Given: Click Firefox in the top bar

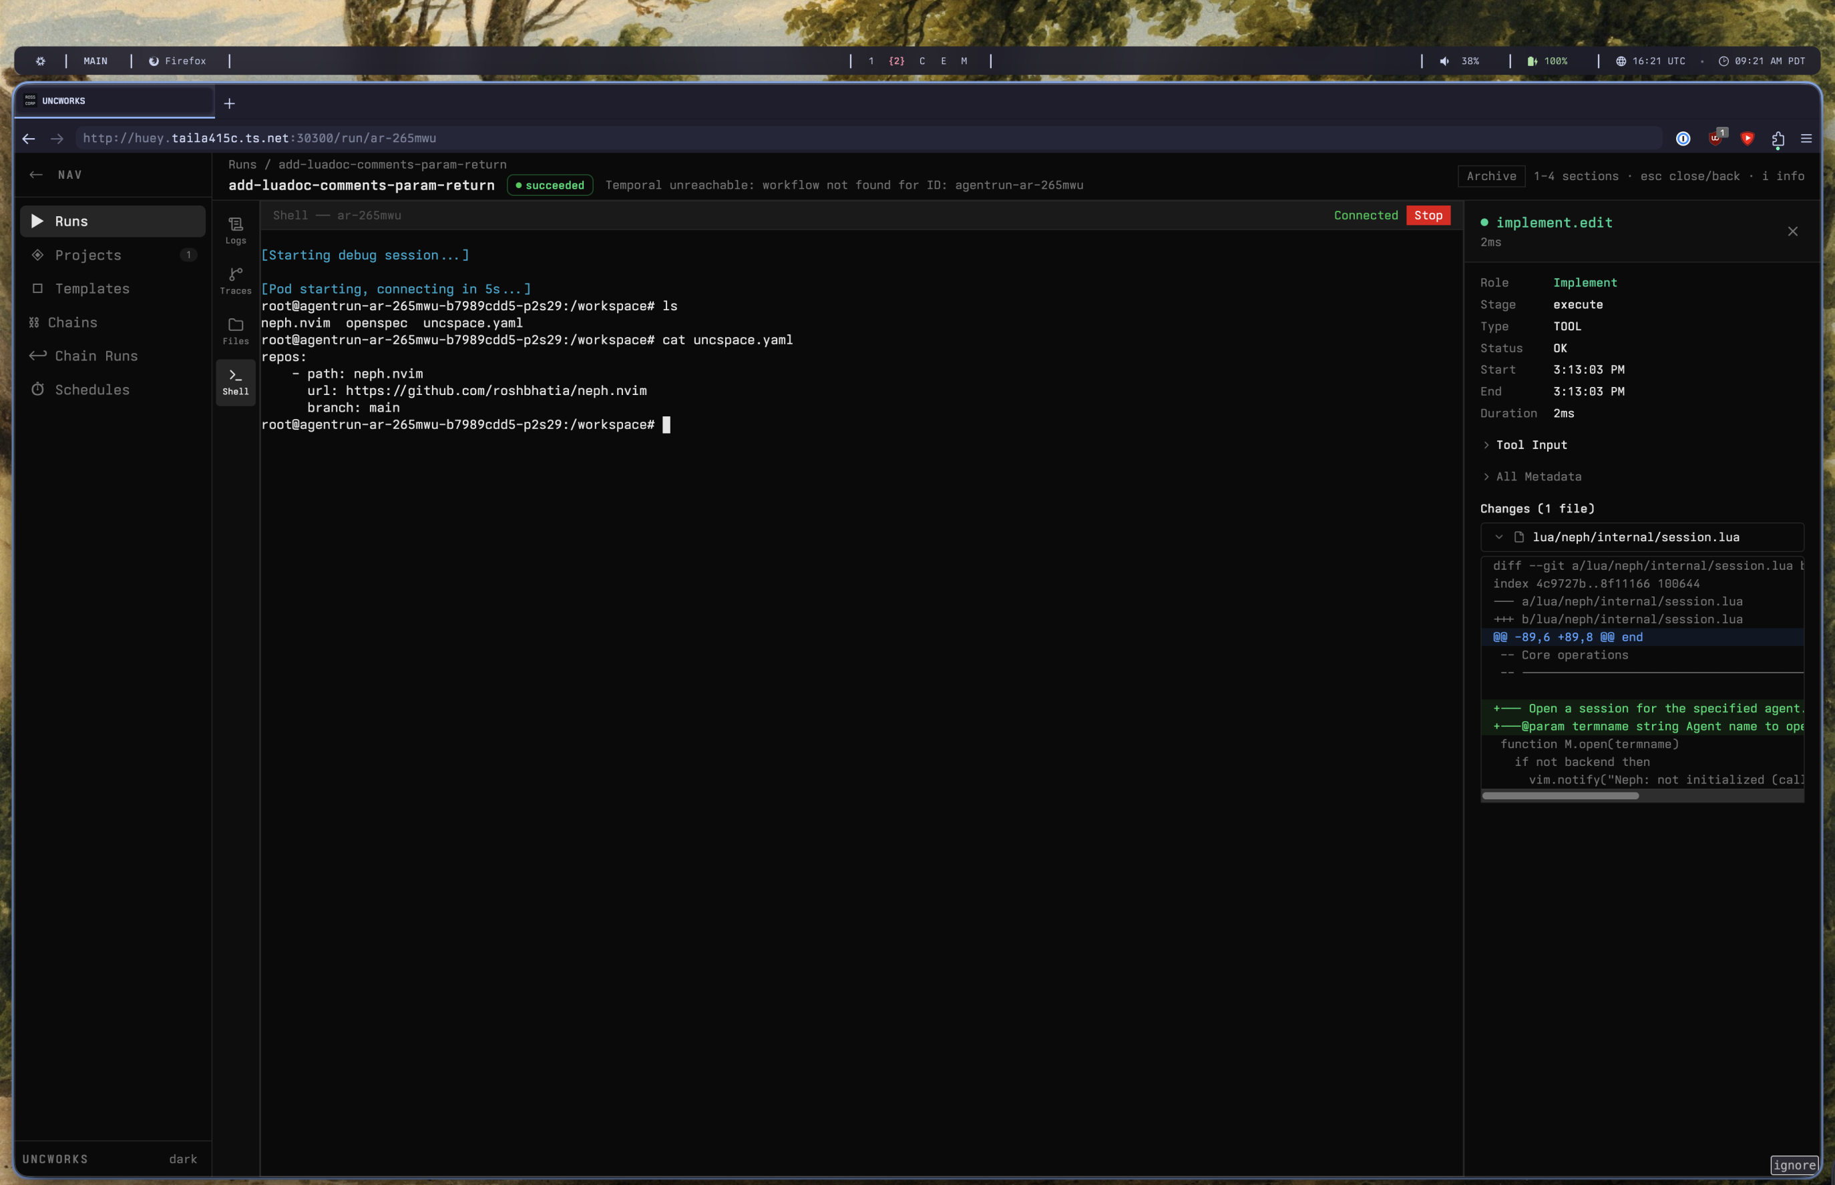Looking at the screenshot, I should pos(177,61).
